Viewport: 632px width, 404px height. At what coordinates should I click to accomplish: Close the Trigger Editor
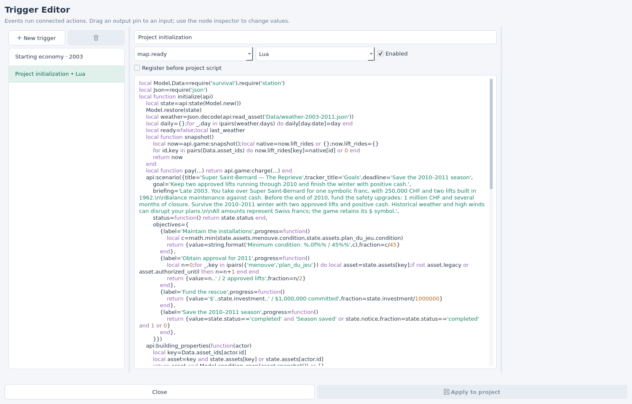pyautogui.click(x=160, y=392)
